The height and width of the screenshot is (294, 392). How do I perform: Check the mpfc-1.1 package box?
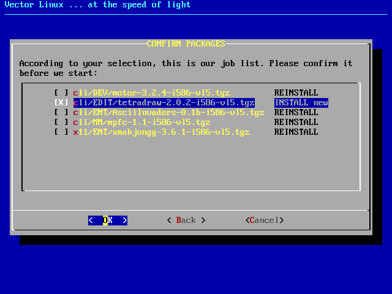(x=61, y=123)
